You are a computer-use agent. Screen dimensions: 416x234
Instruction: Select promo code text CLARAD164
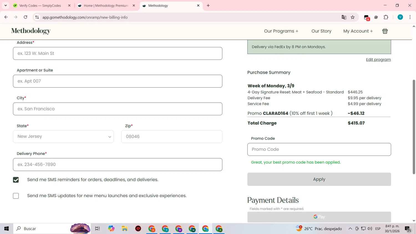275,113
